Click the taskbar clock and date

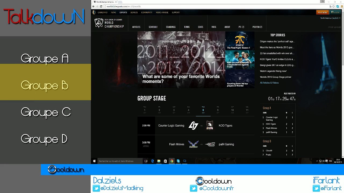[x=338, y=161]
